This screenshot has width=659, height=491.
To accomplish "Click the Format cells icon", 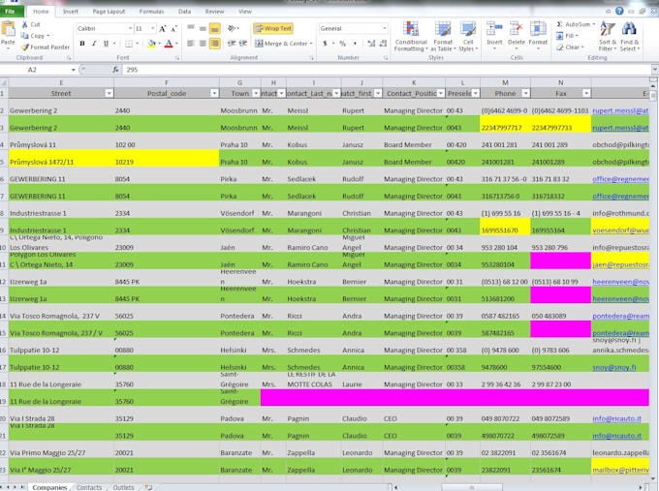I will pos(538,29).
